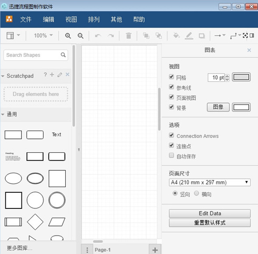This screenshot has width=258, height=254.
Task: Click the Scratchpad edit pencil icon
Action: click(x=60, y=75)
